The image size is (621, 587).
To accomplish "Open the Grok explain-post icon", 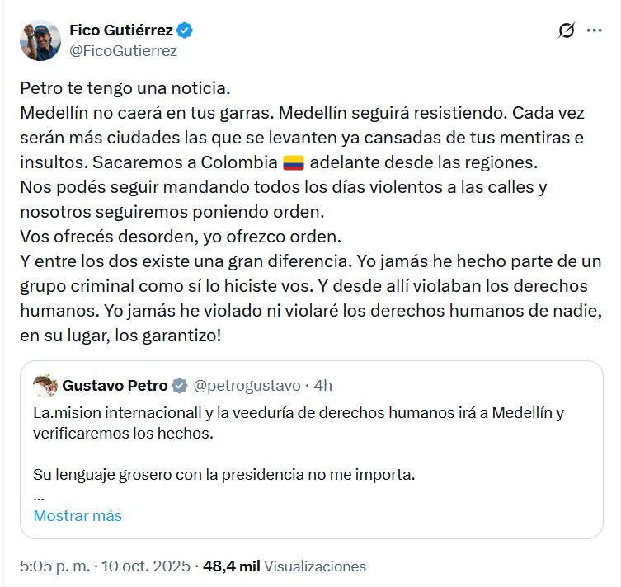I will tap(567, 31).
